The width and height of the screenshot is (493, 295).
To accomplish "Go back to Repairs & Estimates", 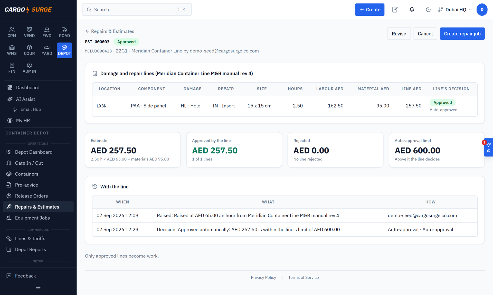I will coord(110,31).
